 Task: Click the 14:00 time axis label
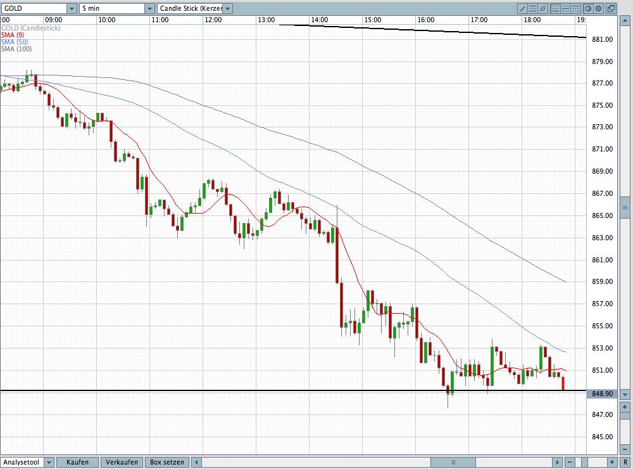tap(319, 20)
